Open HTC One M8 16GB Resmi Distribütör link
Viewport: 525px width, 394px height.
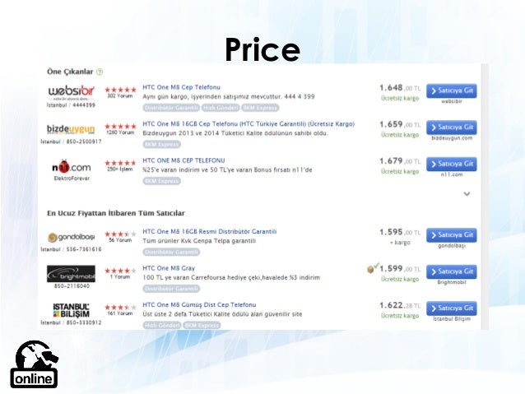210,232
